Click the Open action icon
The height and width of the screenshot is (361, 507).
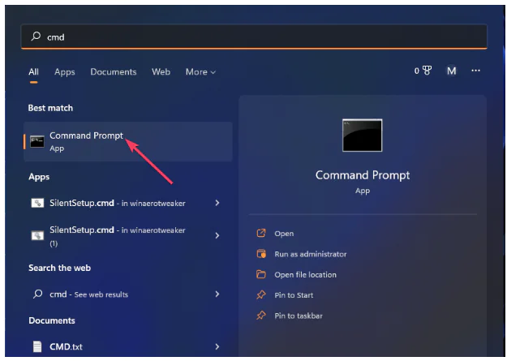261,233
